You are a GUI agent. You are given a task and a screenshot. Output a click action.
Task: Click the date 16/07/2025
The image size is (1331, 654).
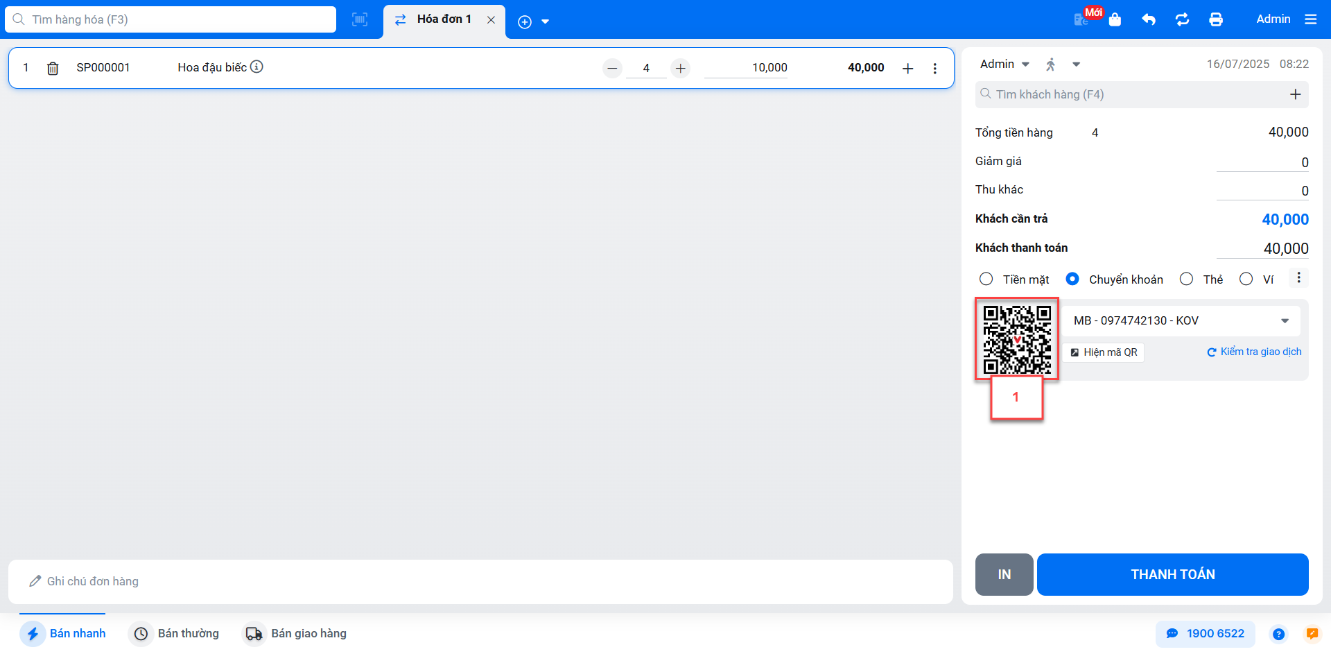(1238, 64)
